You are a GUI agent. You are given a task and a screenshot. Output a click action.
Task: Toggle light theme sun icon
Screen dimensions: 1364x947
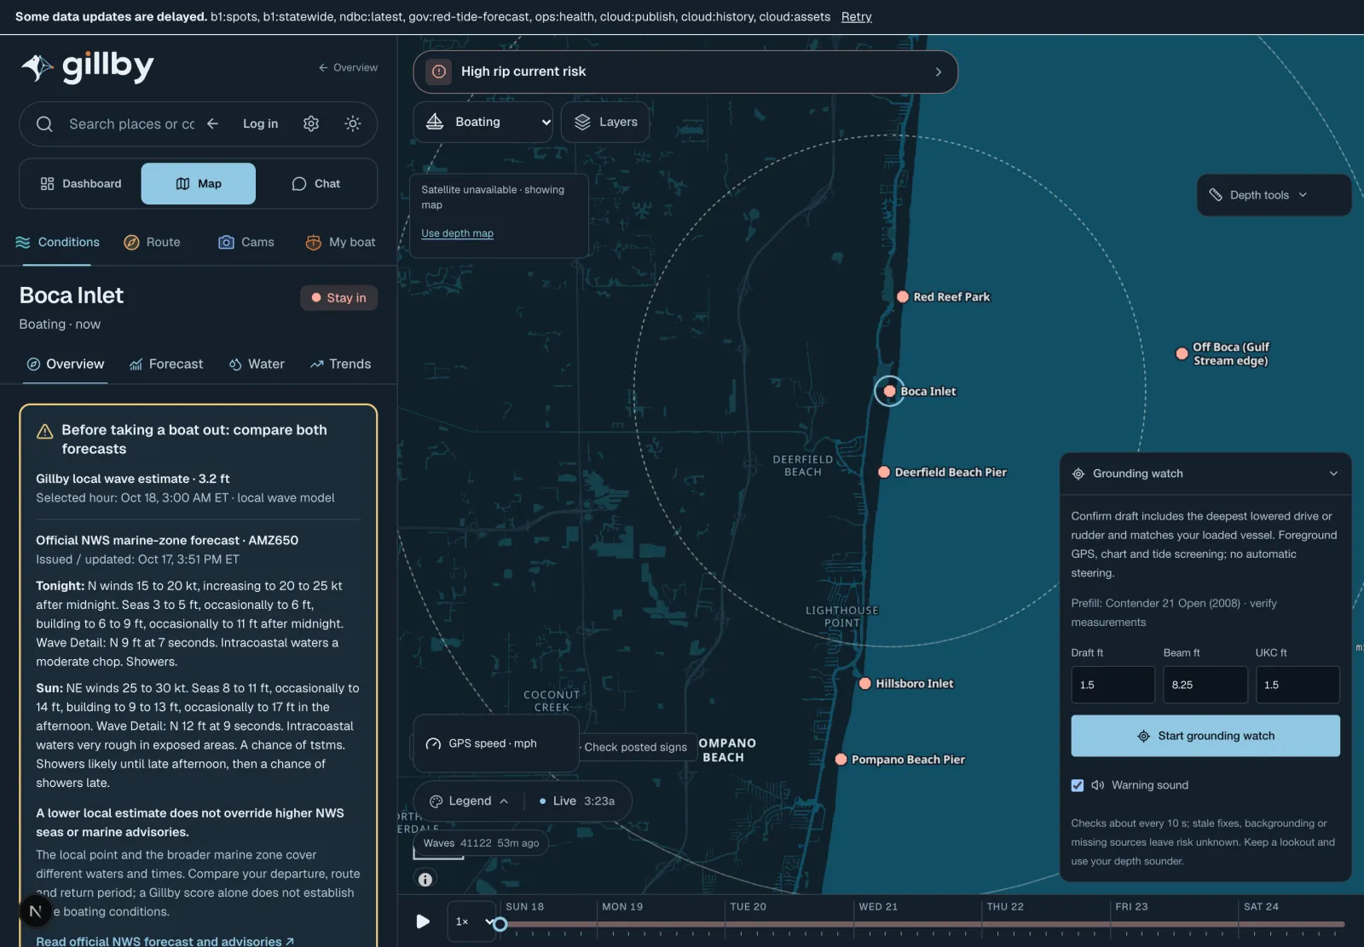(352, 123)
